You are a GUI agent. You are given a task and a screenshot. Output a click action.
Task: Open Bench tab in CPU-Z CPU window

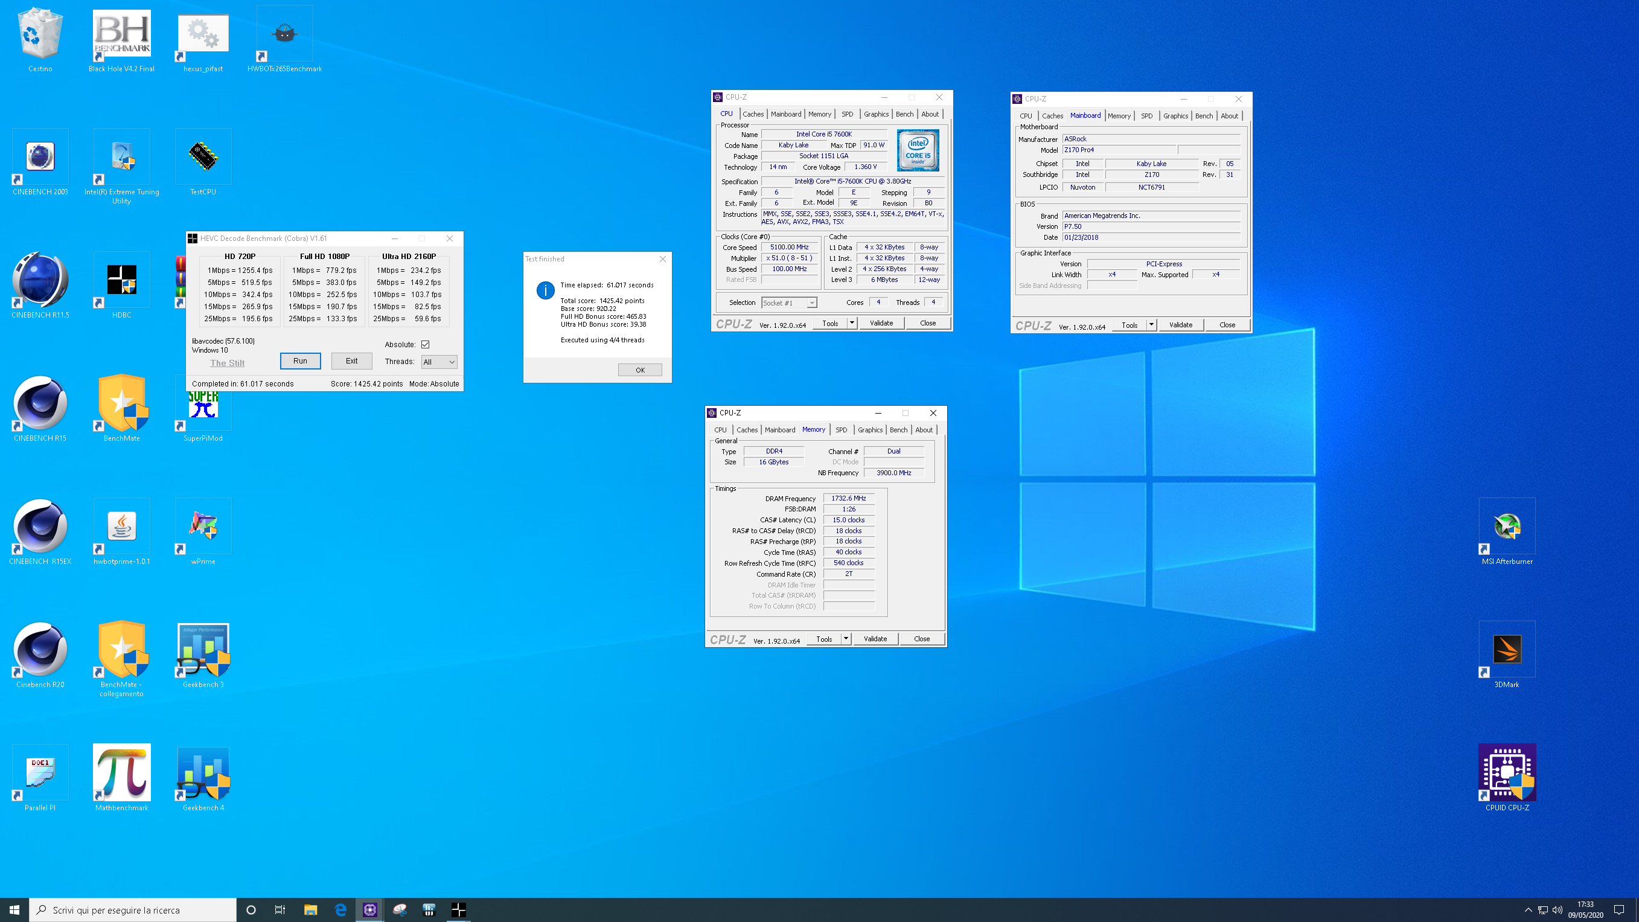904,114
